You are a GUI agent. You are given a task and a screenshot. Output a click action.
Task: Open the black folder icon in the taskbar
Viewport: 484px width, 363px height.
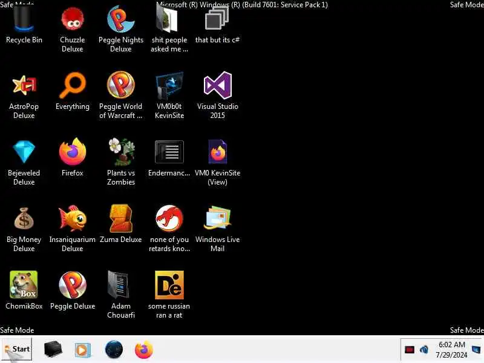coord(53,350)
